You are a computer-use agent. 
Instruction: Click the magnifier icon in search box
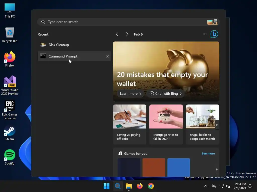pyautogui.click(x=43, y=22)
